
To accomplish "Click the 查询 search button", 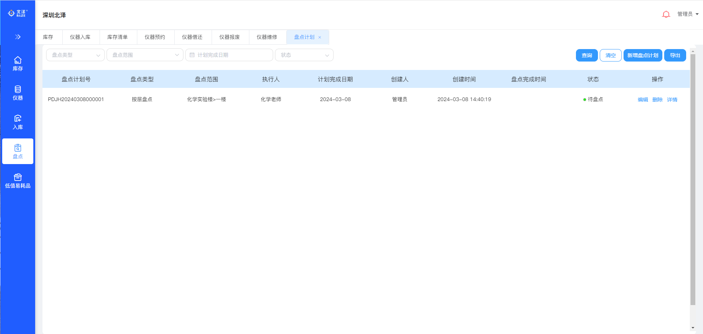I will pyautogui.click(x=587, y=55).
